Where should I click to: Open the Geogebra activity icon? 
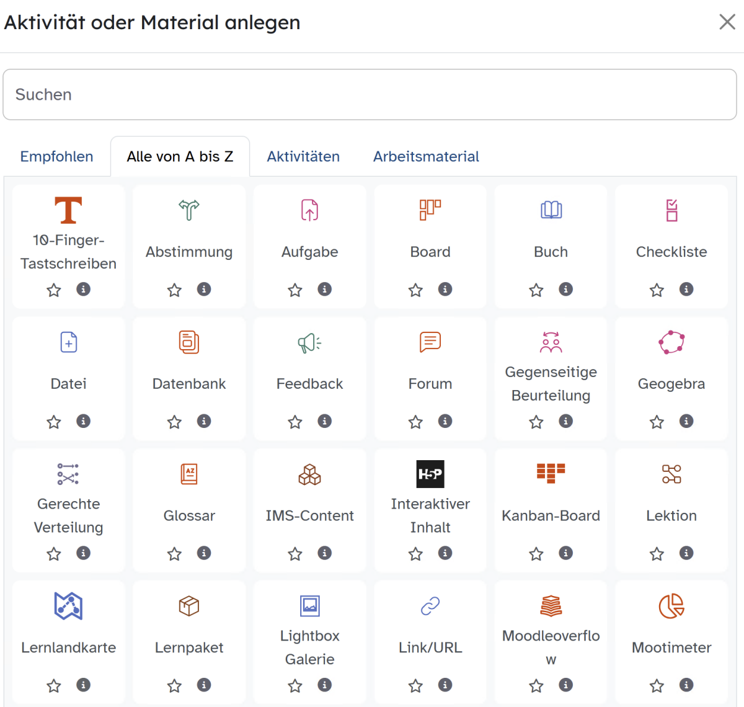pyautogui.click(x=671, y=342)
